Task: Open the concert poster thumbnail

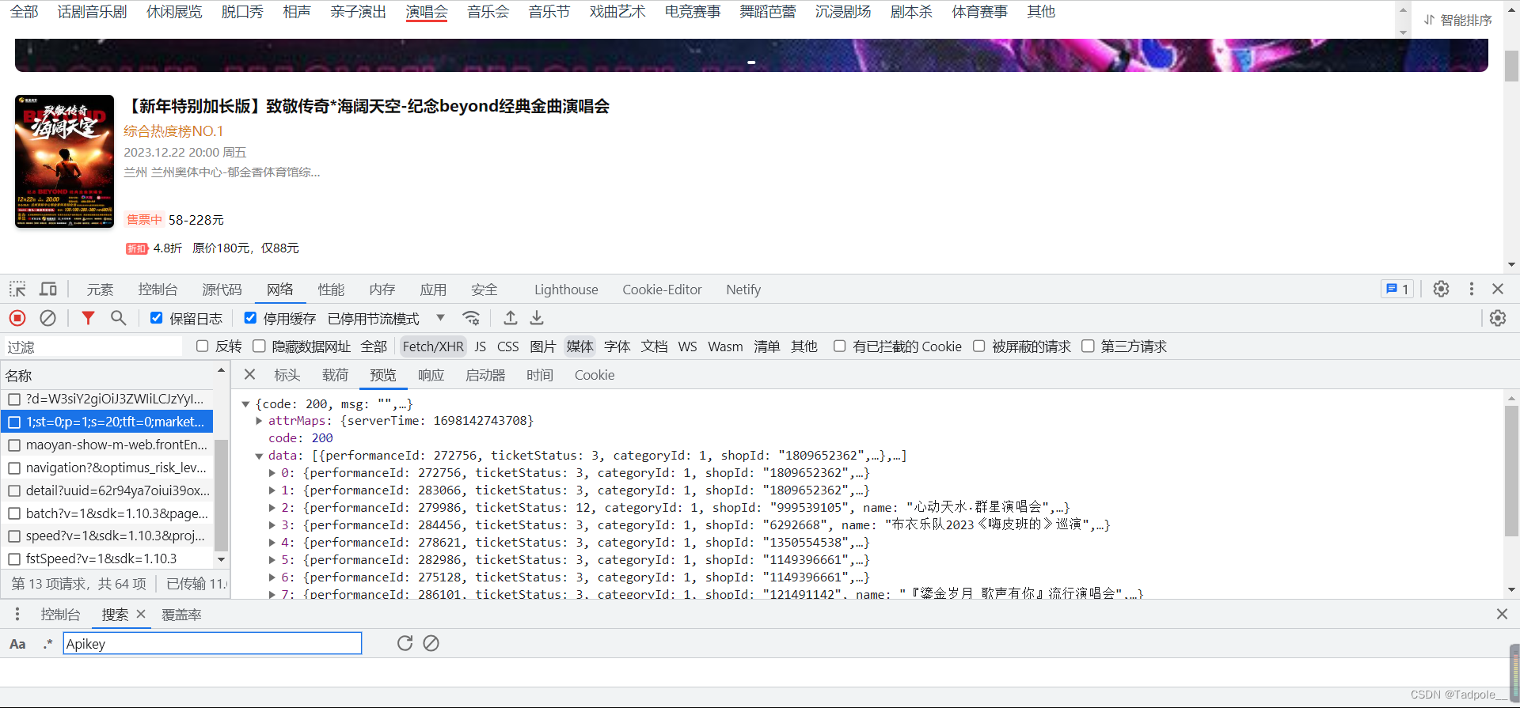Action: click(64, 161)
